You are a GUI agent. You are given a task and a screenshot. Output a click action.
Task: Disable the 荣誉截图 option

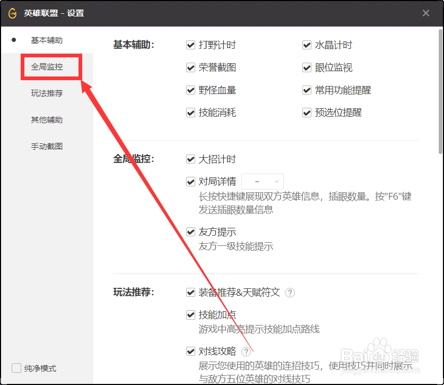pos(190,68)
